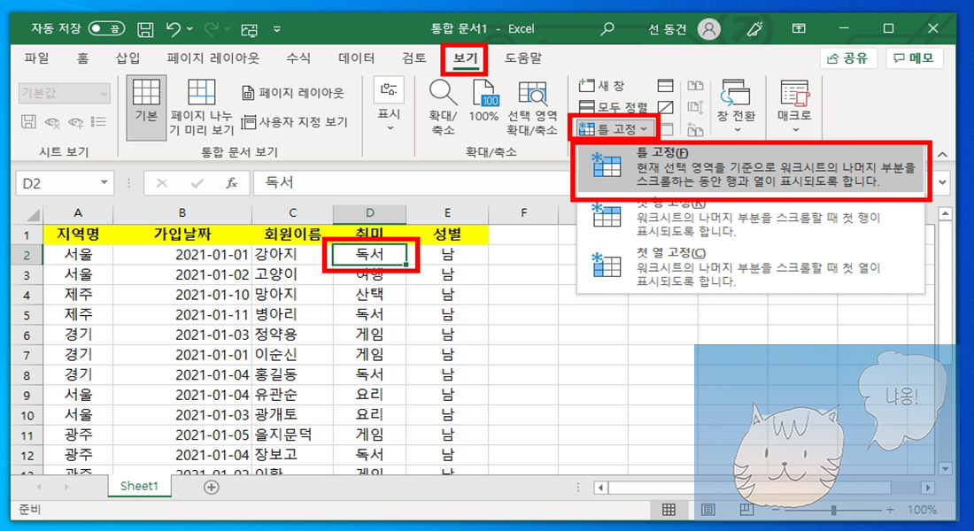
Task: Select column A header
Action: click(x=78, y=213)
